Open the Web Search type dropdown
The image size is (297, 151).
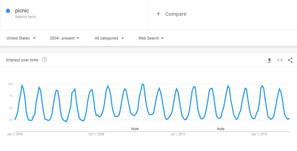coord(151,38)
